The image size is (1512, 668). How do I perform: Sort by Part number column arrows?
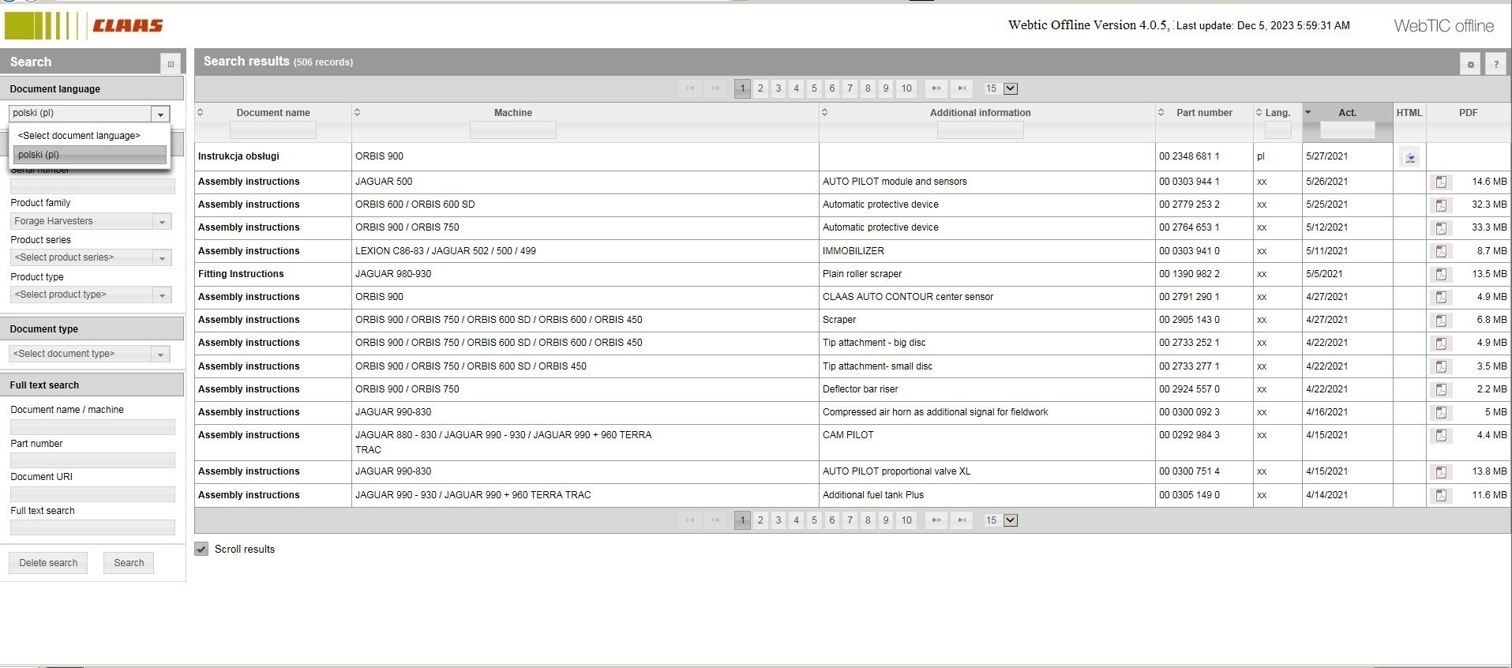tap(1161, 112)
